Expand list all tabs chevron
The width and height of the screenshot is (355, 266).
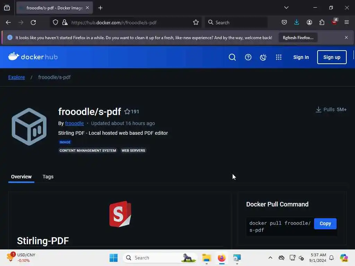point(286,8)
